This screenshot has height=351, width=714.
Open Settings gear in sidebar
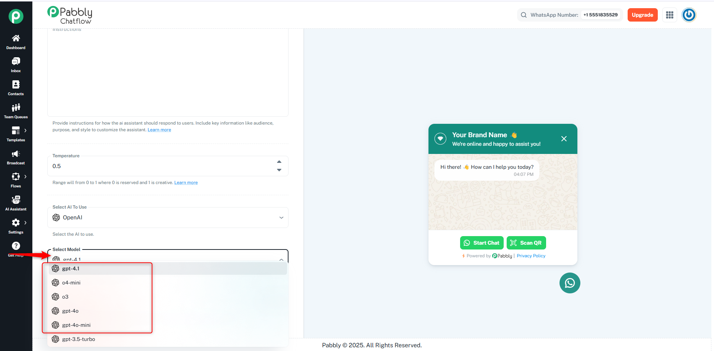point(16,223)
